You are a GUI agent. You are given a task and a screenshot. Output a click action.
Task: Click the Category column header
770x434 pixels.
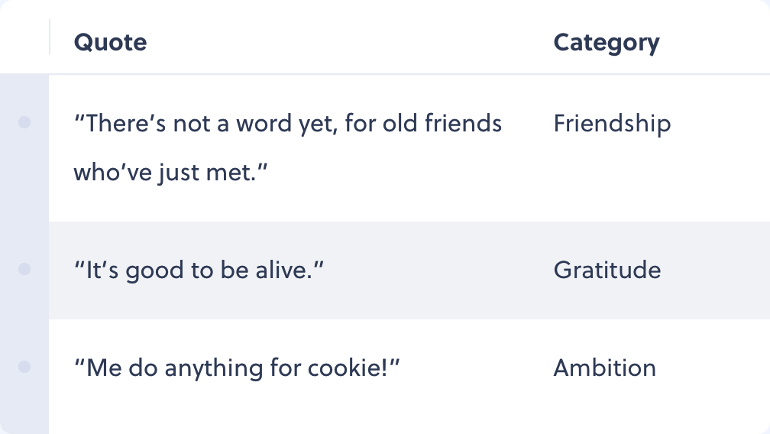click(607, 44)
